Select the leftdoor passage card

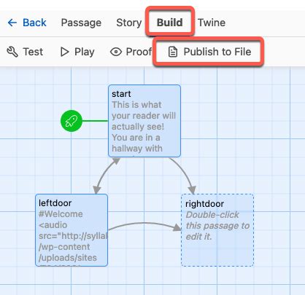72,230
